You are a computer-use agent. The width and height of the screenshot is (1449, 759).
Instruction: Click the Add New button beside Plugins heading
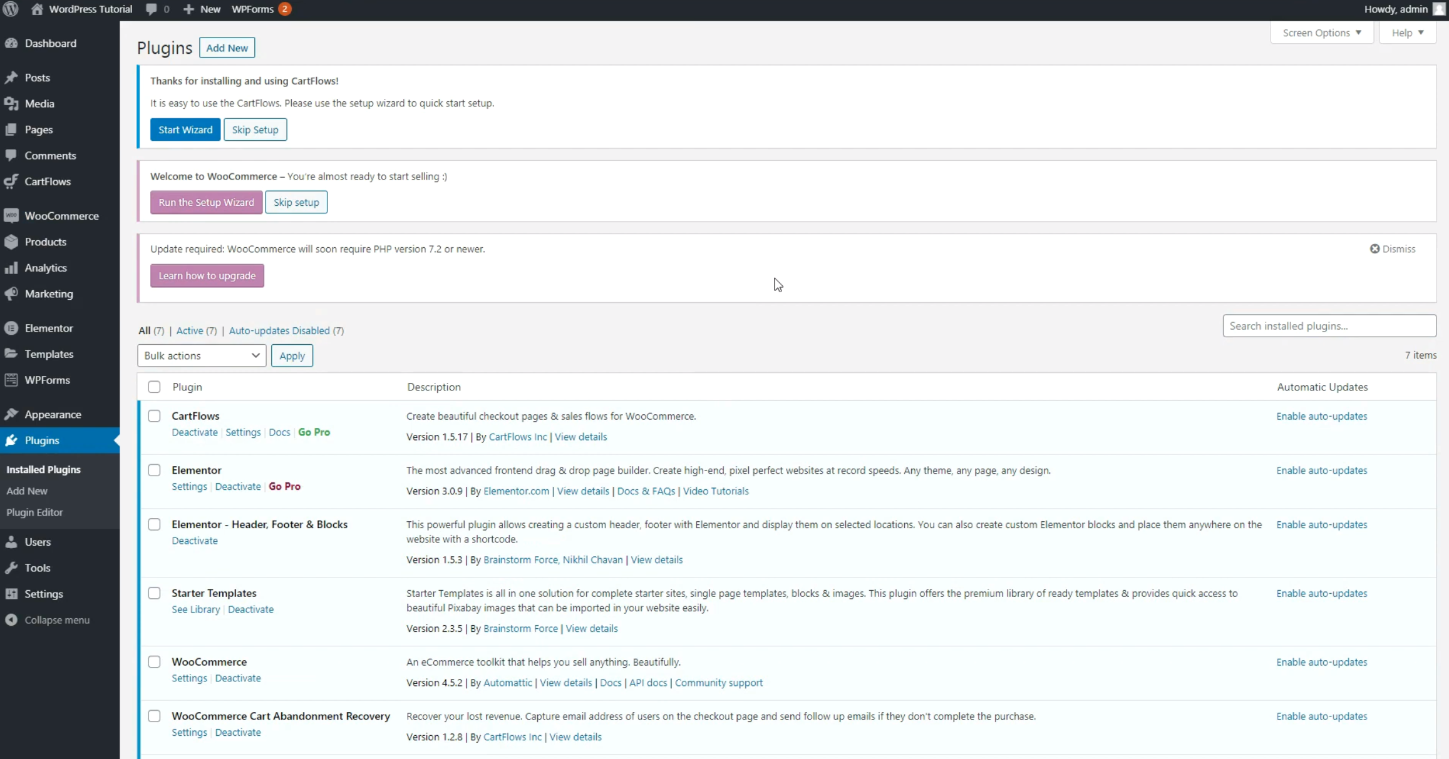coord(227,48)
